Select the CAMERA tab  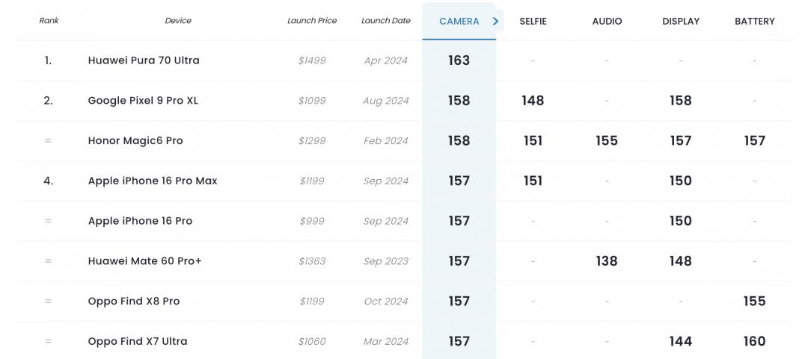tap(459, 21)
